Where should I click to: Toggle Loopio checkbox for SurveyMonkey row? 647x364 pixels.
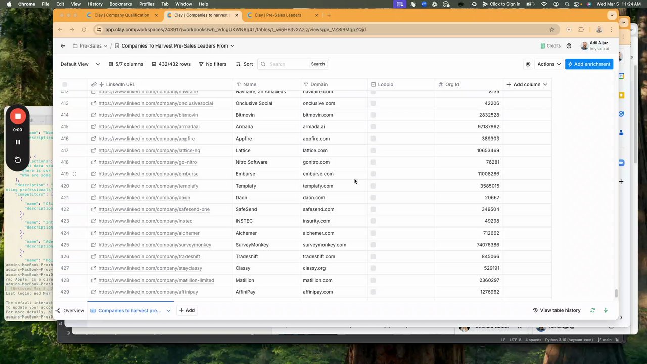click(x=373, y=245)
